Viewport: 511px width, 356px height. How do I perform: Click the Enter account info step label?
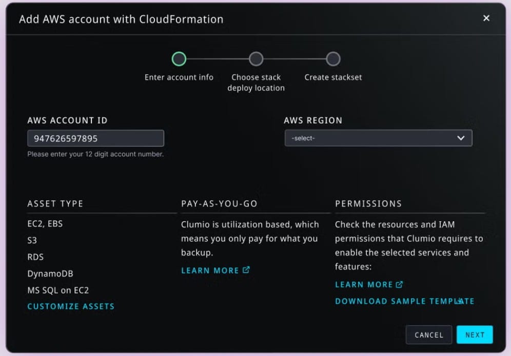[179, 77]
